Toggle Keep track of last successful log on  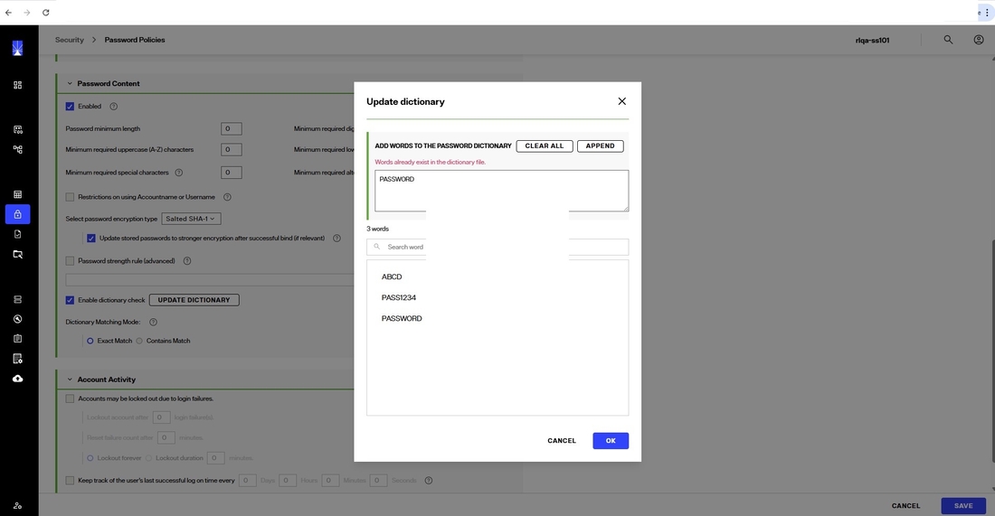pos(70,481)
